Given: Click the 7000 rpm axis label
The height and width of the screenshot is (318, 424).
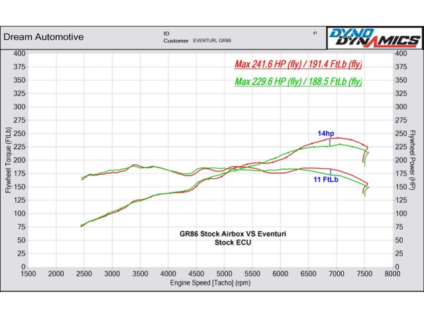Looking at the screenshot, I should tap(337, 274).
